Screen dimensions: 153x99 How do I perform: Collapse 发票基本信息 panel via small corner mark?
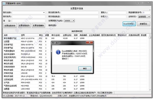[150, 10]
